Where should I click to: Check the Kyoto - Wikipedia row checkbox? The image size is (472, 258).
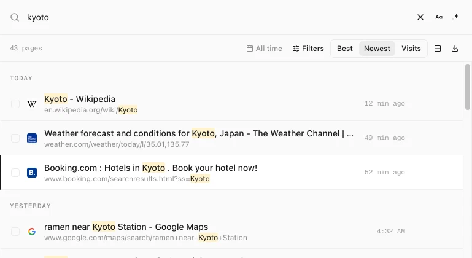(x=15, y=104)
